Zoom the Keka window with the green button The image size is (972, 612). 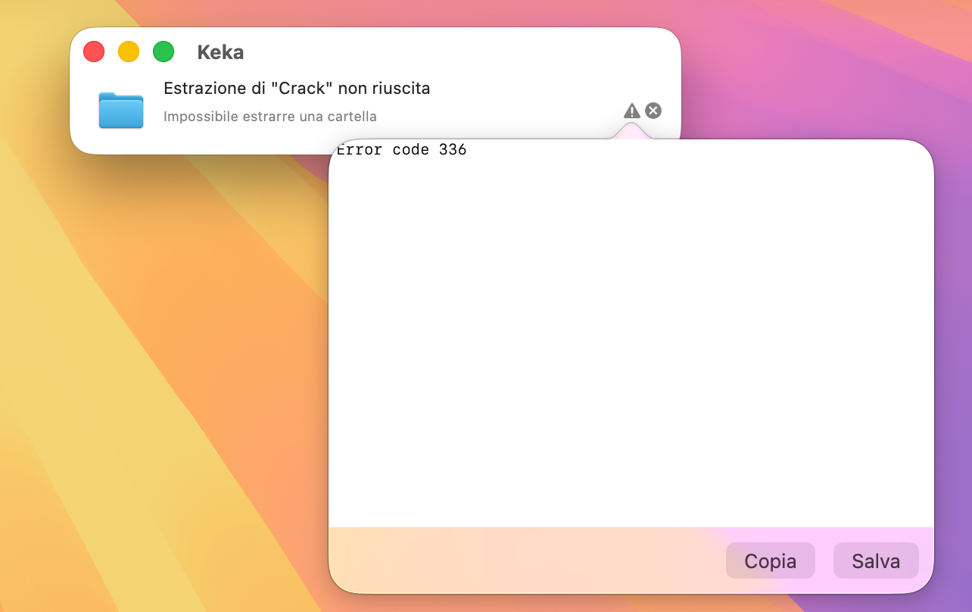tap(164, 52)
